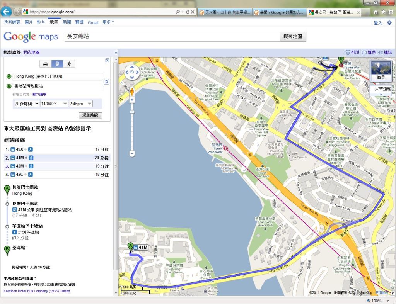Refresh the page in address bar
This screenshot has height=304, width=396.
tap(188, 12)
